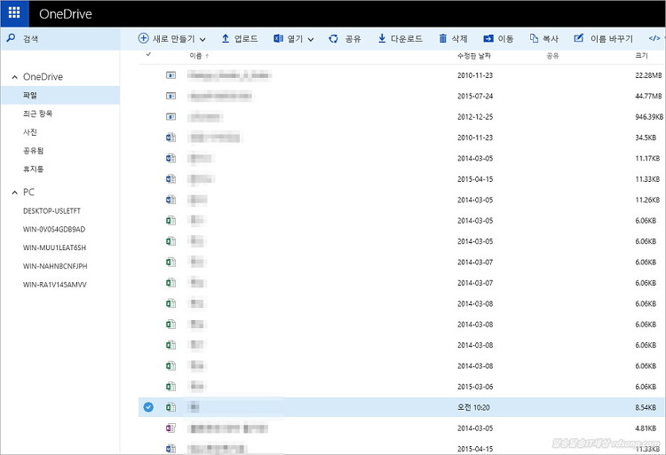Expand the New (새로 만들기) dropdown arrow

(202, 39)
